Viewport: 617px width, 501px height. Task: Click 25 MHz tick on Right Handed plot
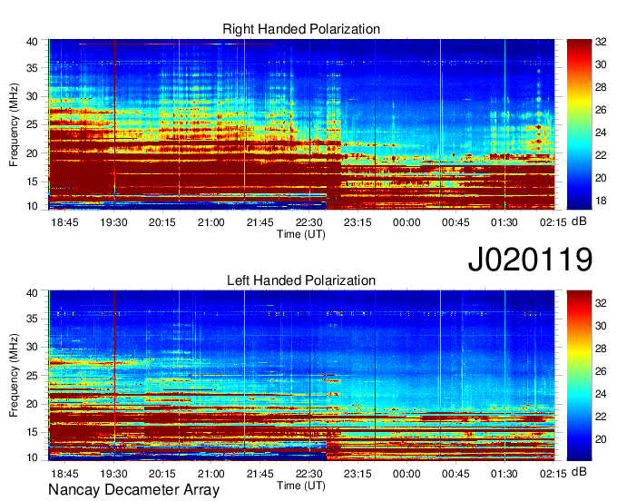(x=32, y=124)
